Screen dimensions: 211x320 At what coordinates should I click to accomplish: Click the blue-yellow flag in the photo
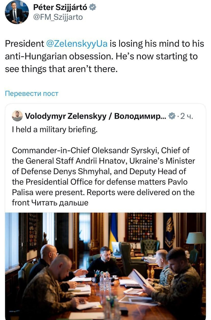[112, 230]
